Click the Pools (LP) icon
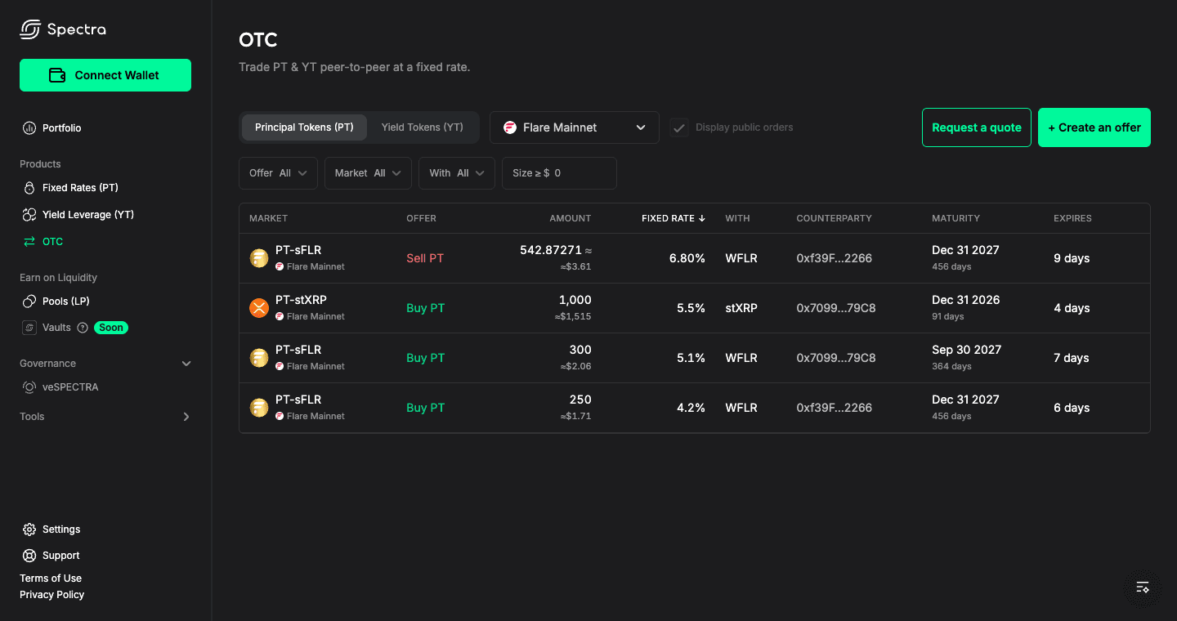Screen dimensions: 1177x621 (x=29, y=302)
